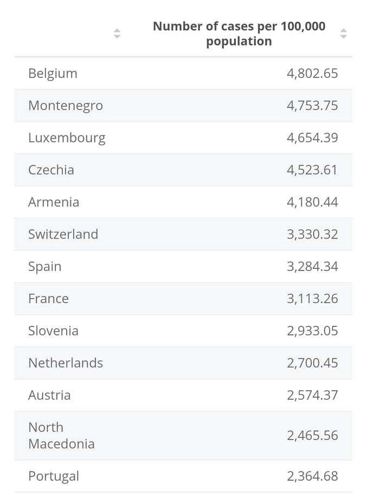Click the Spain country name
This screenshot has width=366, height=497.
44,267
